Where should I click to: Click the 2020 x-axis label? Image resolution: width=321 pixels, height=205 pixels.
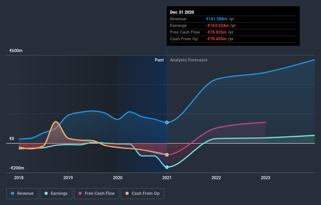point(118,178)
